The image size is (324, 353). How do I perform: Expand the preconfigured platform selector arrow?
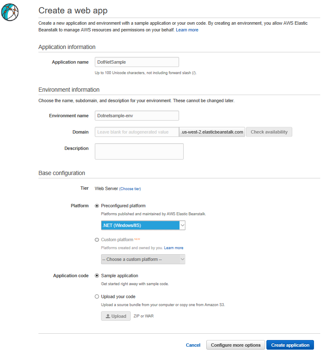(x=182, y=225)
